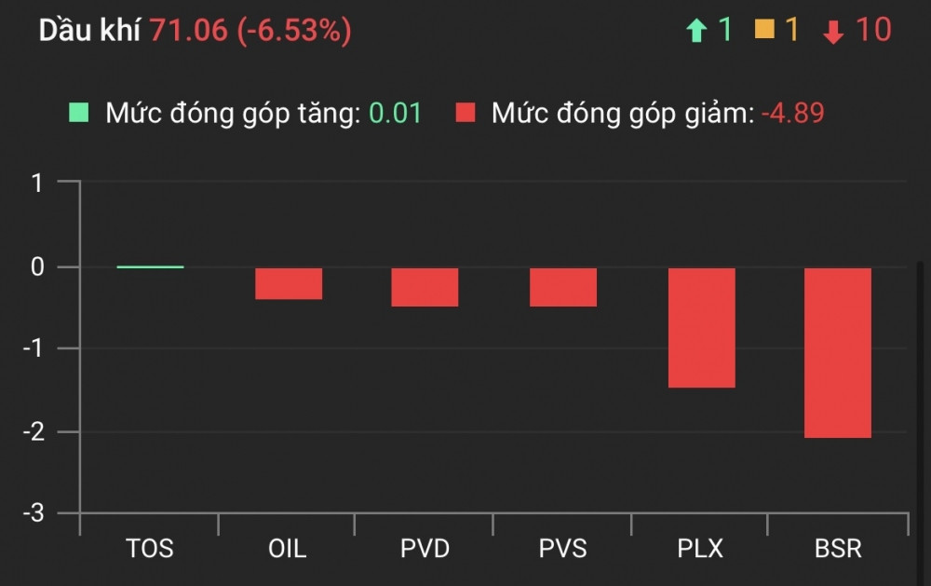Image resolution: width=931 pixels, height=586 pixels.
Task: Open the Dầu khí sector title
Action: click(x=89, y=31)
